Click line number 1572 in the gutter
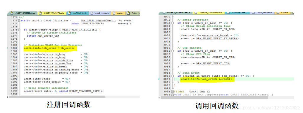 click(x=14, y=21)
